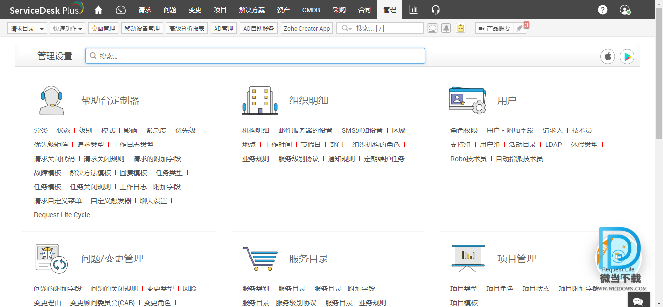
Task: Open the 故障模板 link
Action: [x=48, y=173]
